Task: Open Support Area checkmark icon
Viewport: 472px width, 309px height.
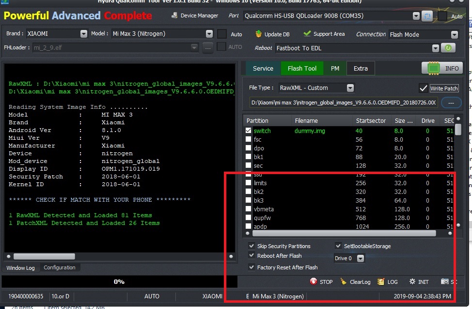Action: click(x=307, y=34)
